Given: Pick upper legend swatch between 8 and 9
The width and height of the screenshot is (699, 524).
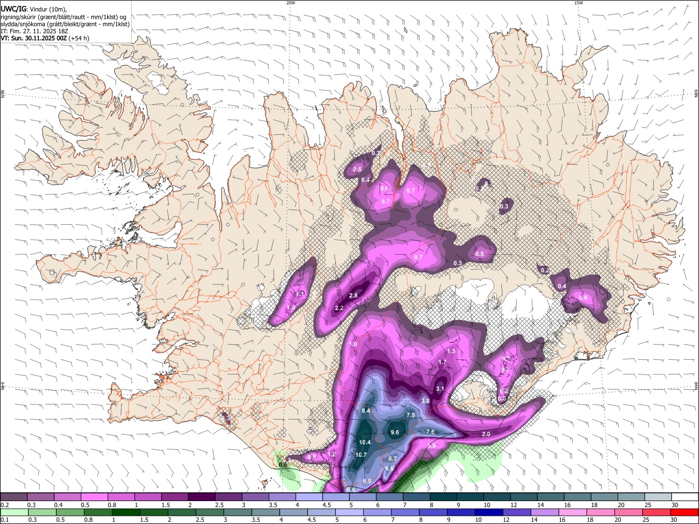Looking at the screenshot, I should point(443,497).
